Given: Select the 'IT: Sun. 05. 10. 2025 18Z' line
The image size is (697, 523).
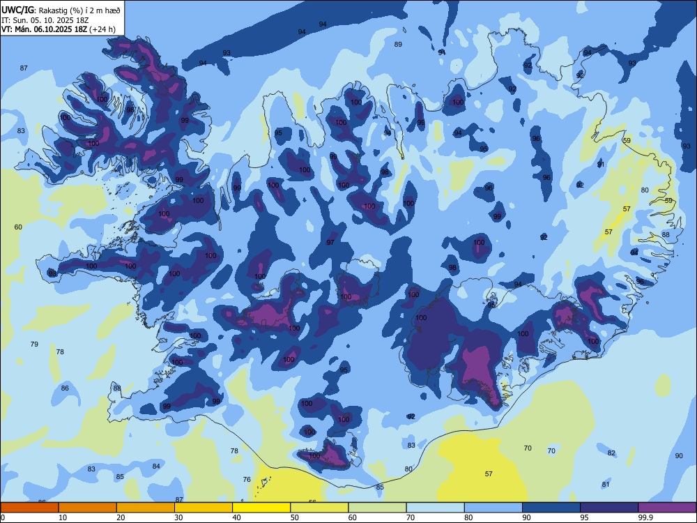Looking at the screenshot, I should coord(45,20).
